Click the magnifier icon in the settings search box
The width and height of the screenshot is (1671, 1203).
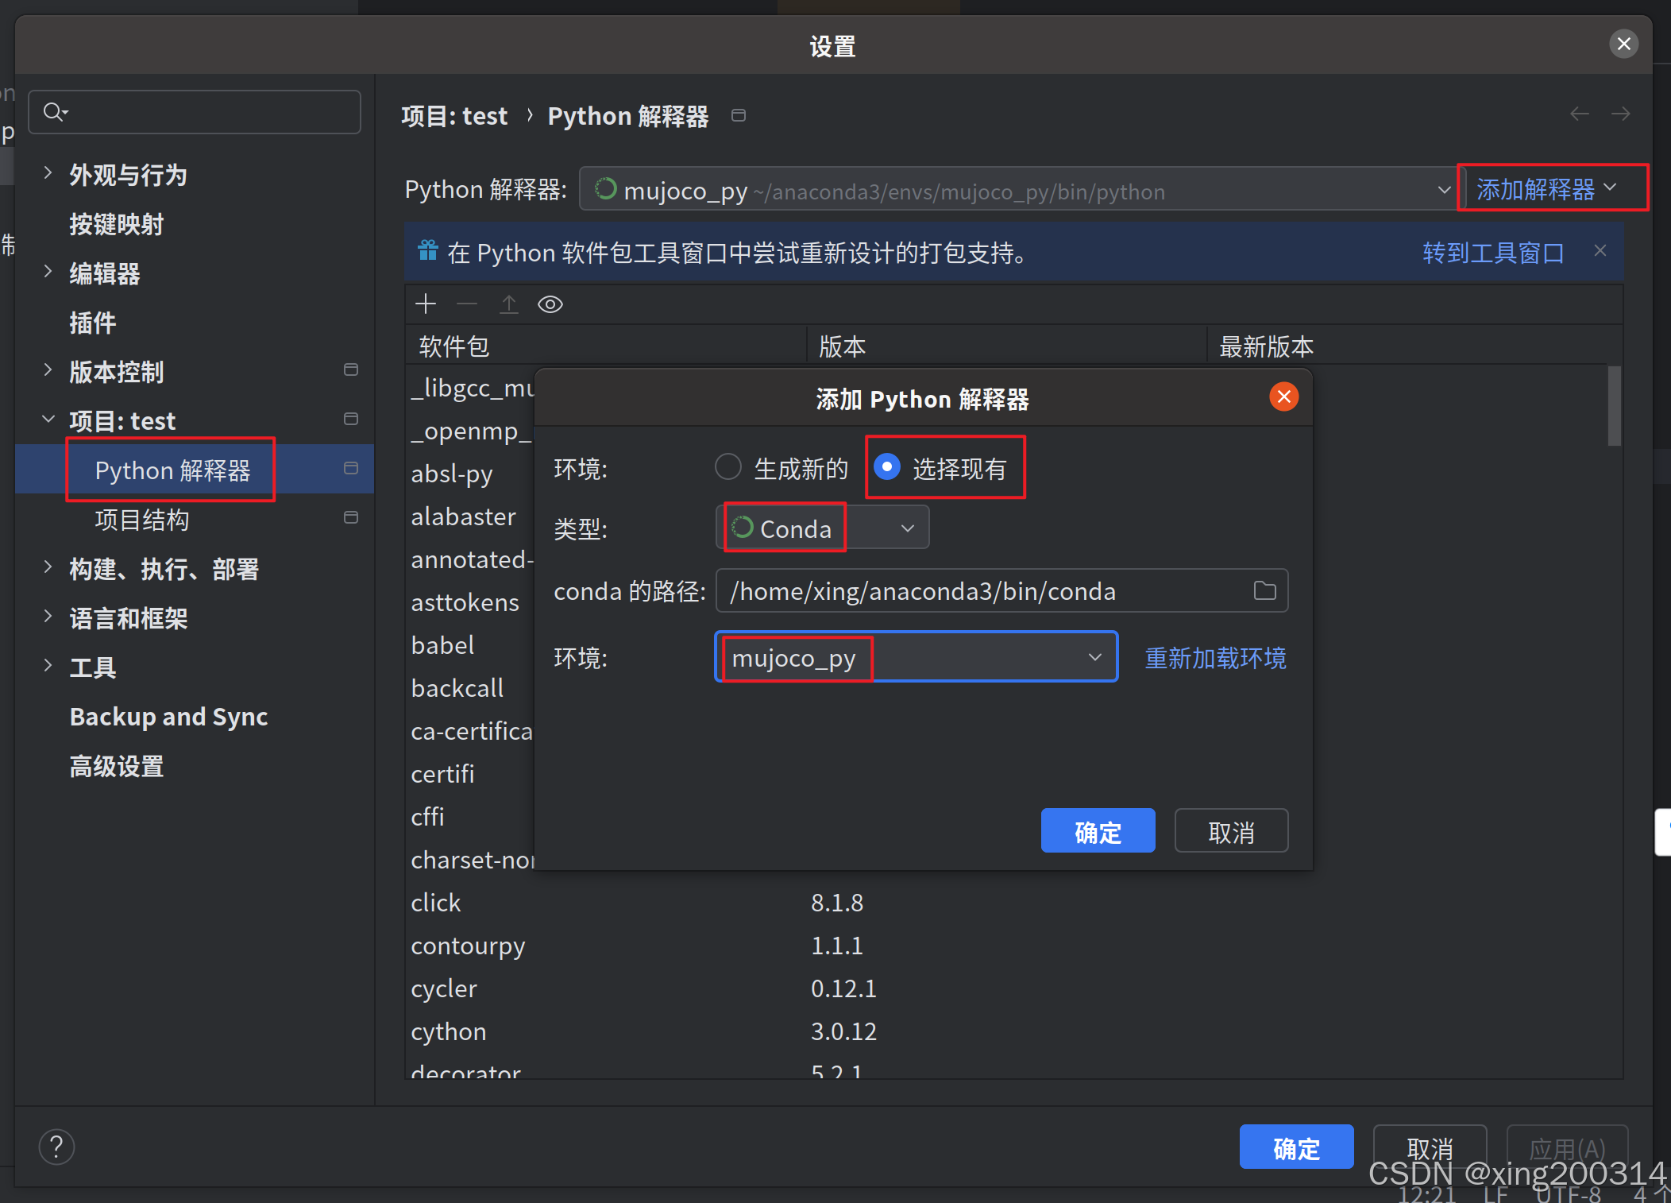[54, 111]
